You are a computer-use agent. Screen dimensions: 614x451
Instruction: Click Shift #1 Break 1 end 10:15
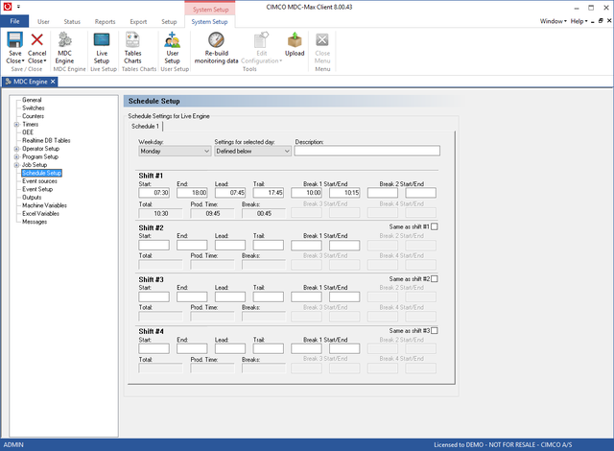tap(344, 193)
